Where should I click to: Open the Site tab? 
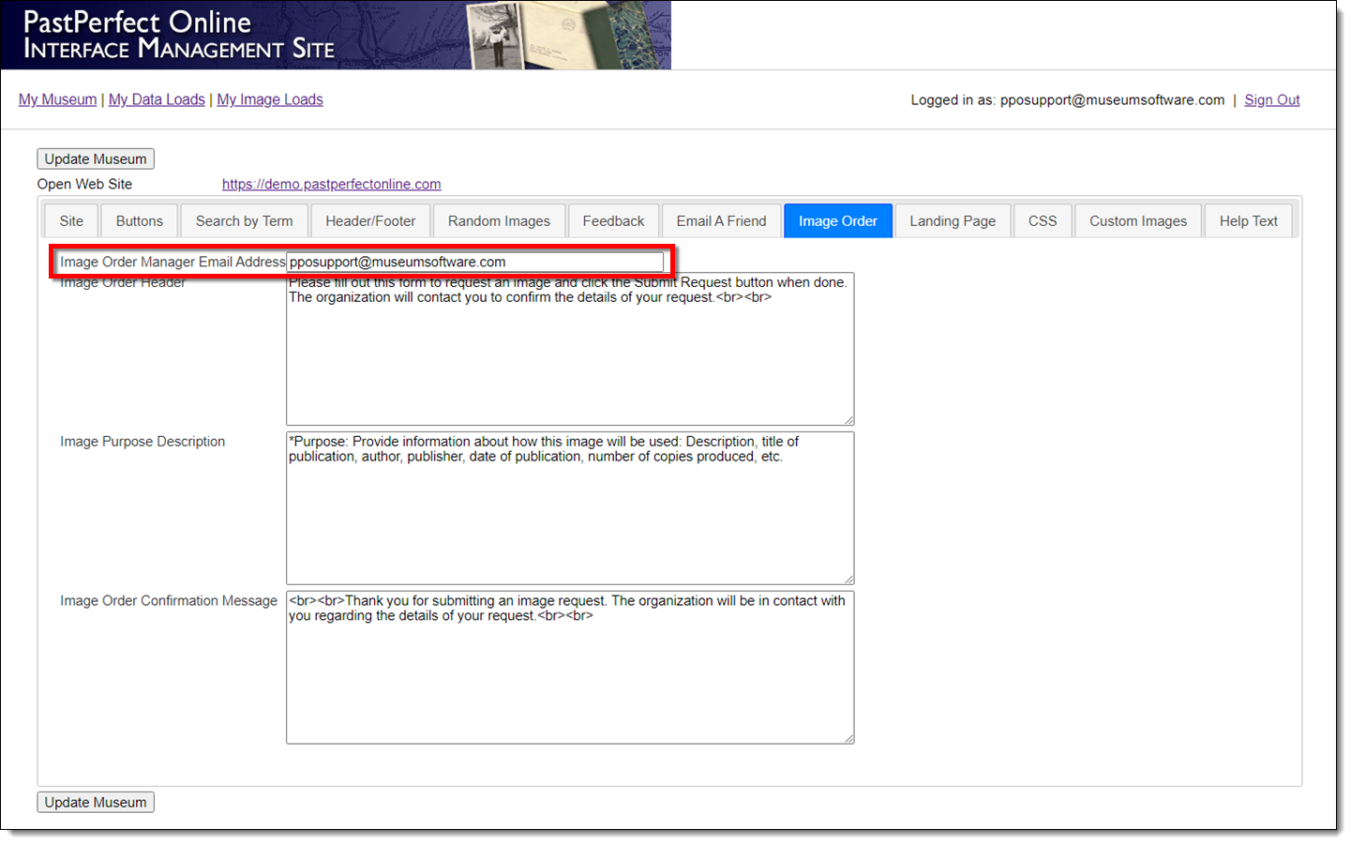click(71, 221)
